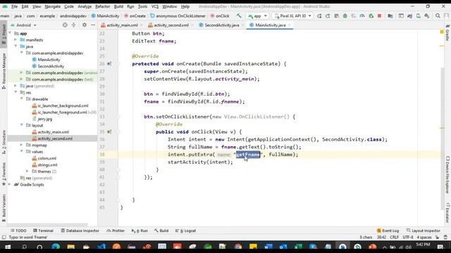This screenshot has width=451, height=253.
Task: Select jerry.jpg in drawable folder
Action: click(42, 119)
